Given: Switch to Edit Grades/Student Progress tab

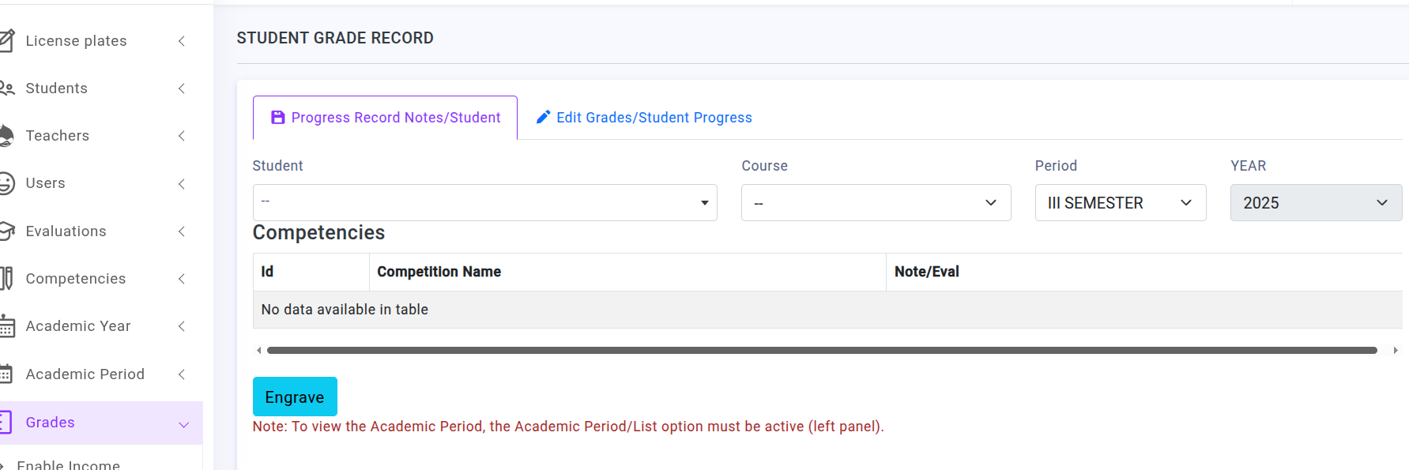Looking at the screenshot, I should pos(654,118).
